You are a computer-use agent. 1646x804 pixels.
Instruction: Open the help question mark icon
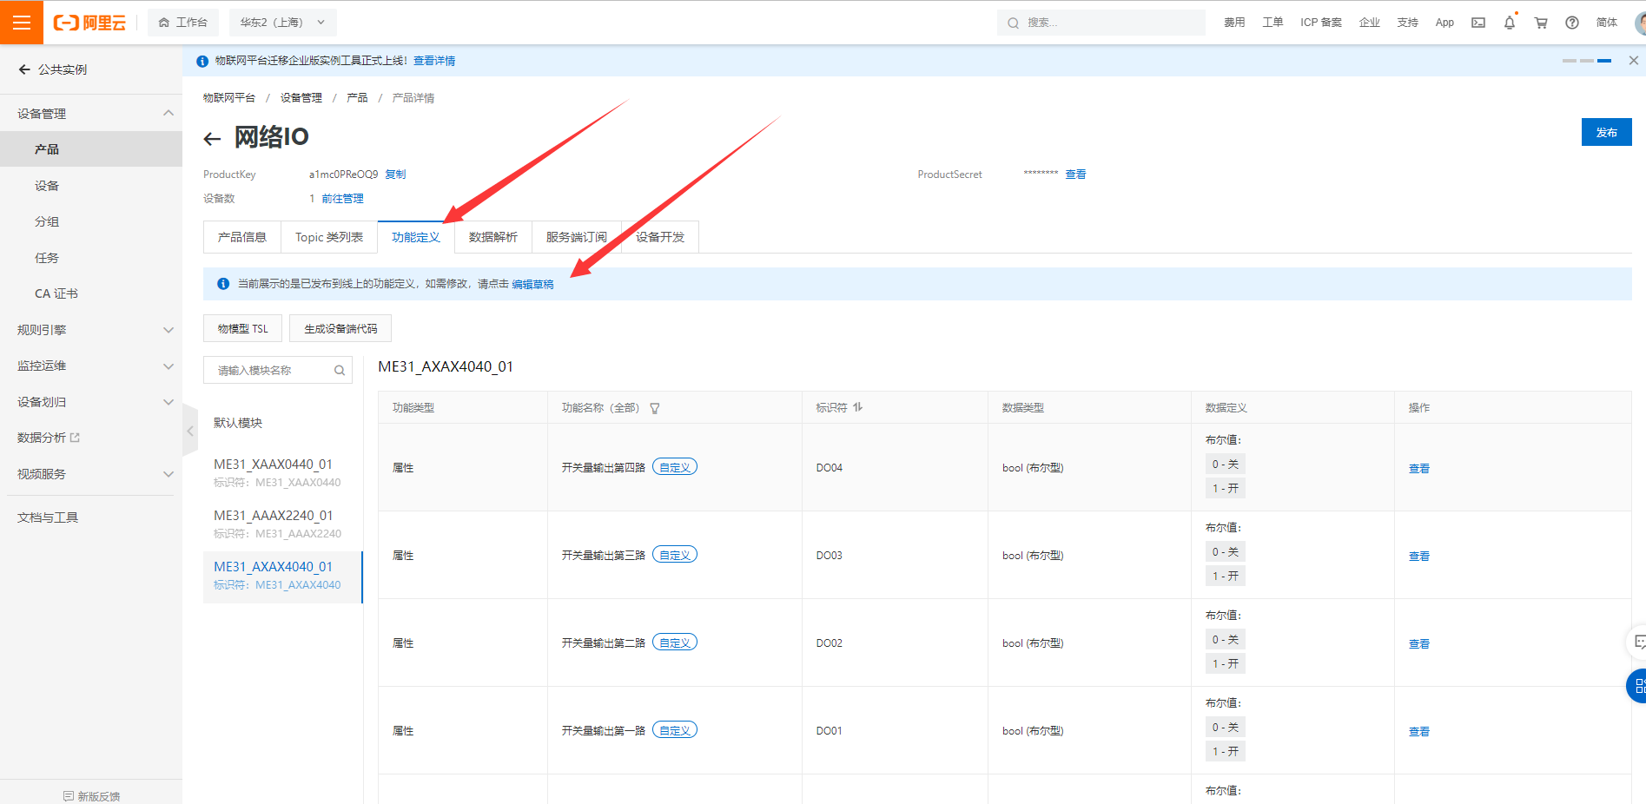(1572, 23)
